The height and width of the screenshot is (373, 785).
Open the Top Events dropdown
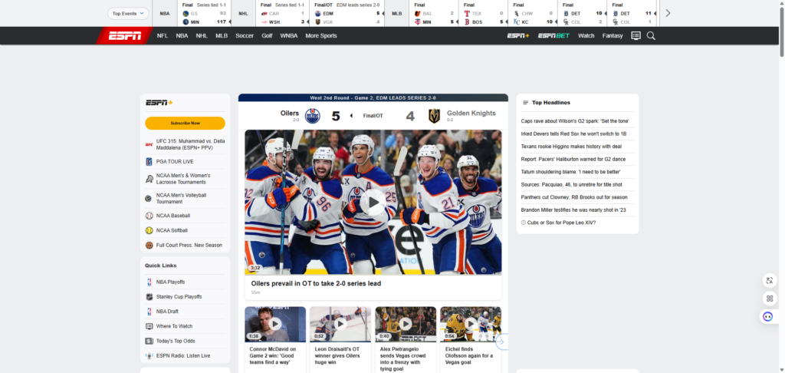click(128, 14)
